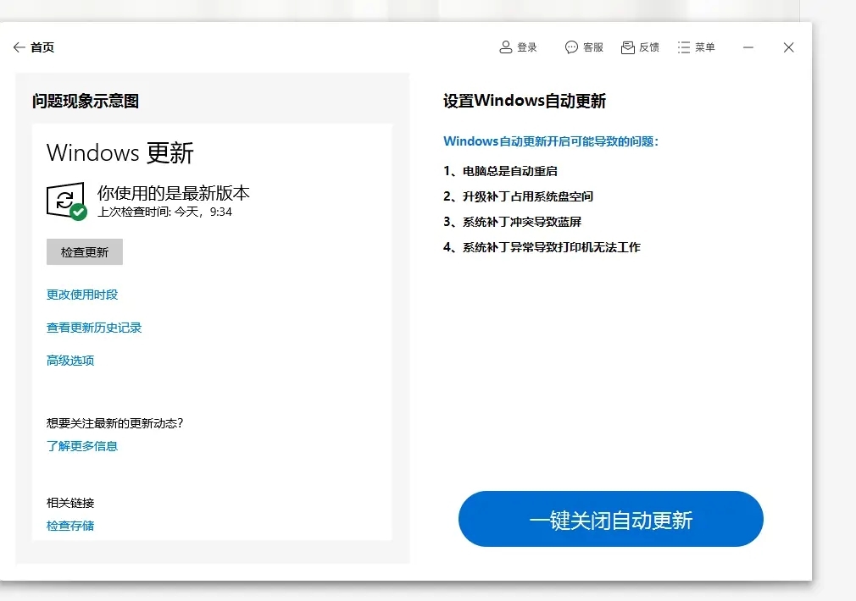This screenshot has height=601, width=856.
Task: Click the 相关链接 label
Action: [x=70, y=503]
